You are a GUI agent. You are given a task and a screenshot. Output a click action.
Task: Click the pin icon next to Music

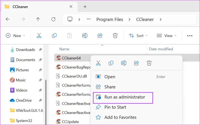pyautogui.click(x=40, y=80)
